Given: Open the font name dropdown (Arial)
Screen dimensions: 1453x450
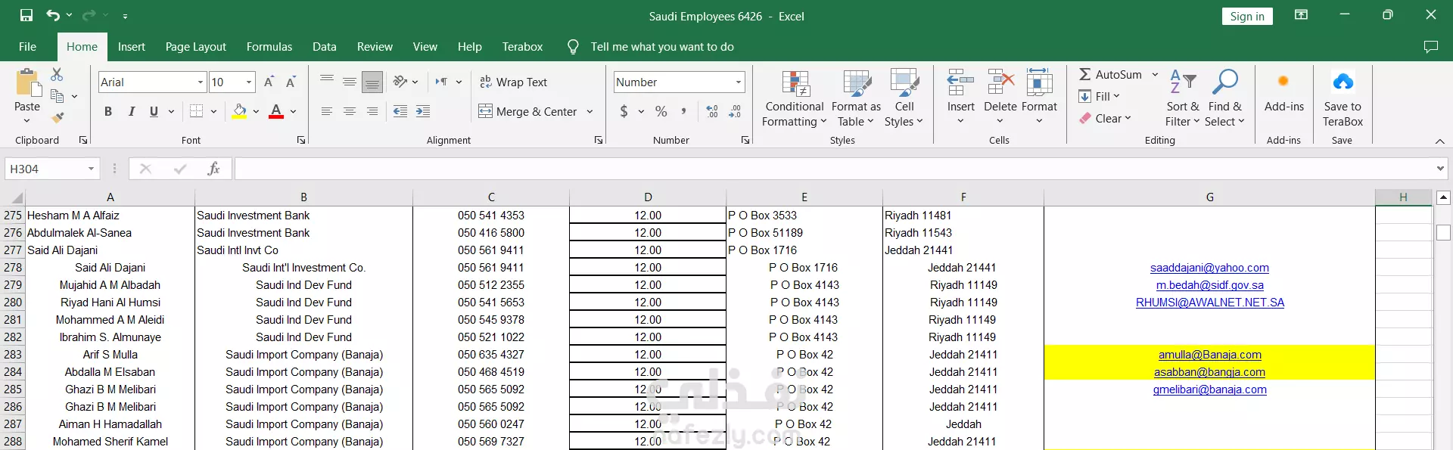Looking at the screenshot, I should pyautogui.click(x=201, y=82).
